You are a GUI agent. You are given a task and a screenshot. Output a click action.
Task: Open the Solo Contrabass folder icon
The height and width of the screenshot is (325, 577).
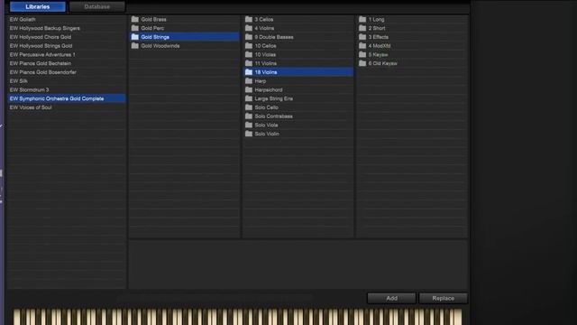(249, 116)
